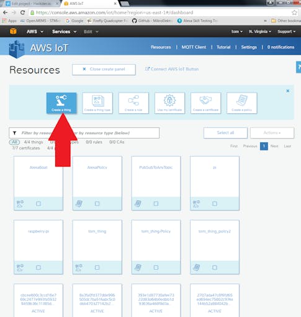Screen dimensions: 301x317
Task: Click the Close create panel button
Action: coord(104,70)
